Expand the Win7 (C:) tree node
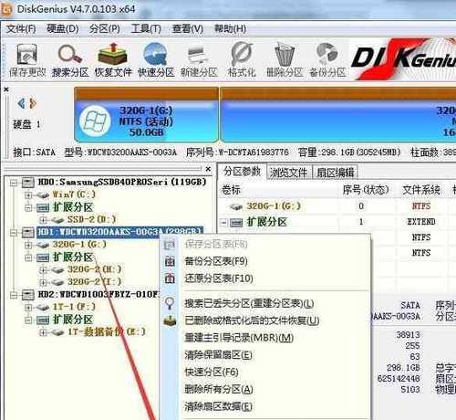This screenshot has height=420, width=456. coord(28,194)
